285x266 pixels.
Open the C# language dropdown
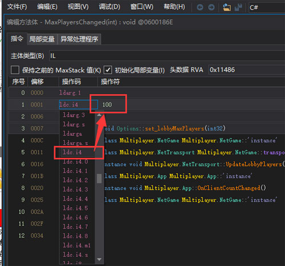pos(267,7)
